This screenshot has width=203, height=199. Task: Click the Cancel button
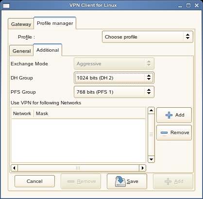click(x=34, y=181)
